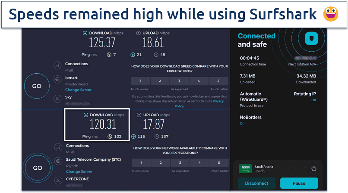Click the idle ping icon showing 102
This screenshot has height=193, width=348.
coord(110,137)
